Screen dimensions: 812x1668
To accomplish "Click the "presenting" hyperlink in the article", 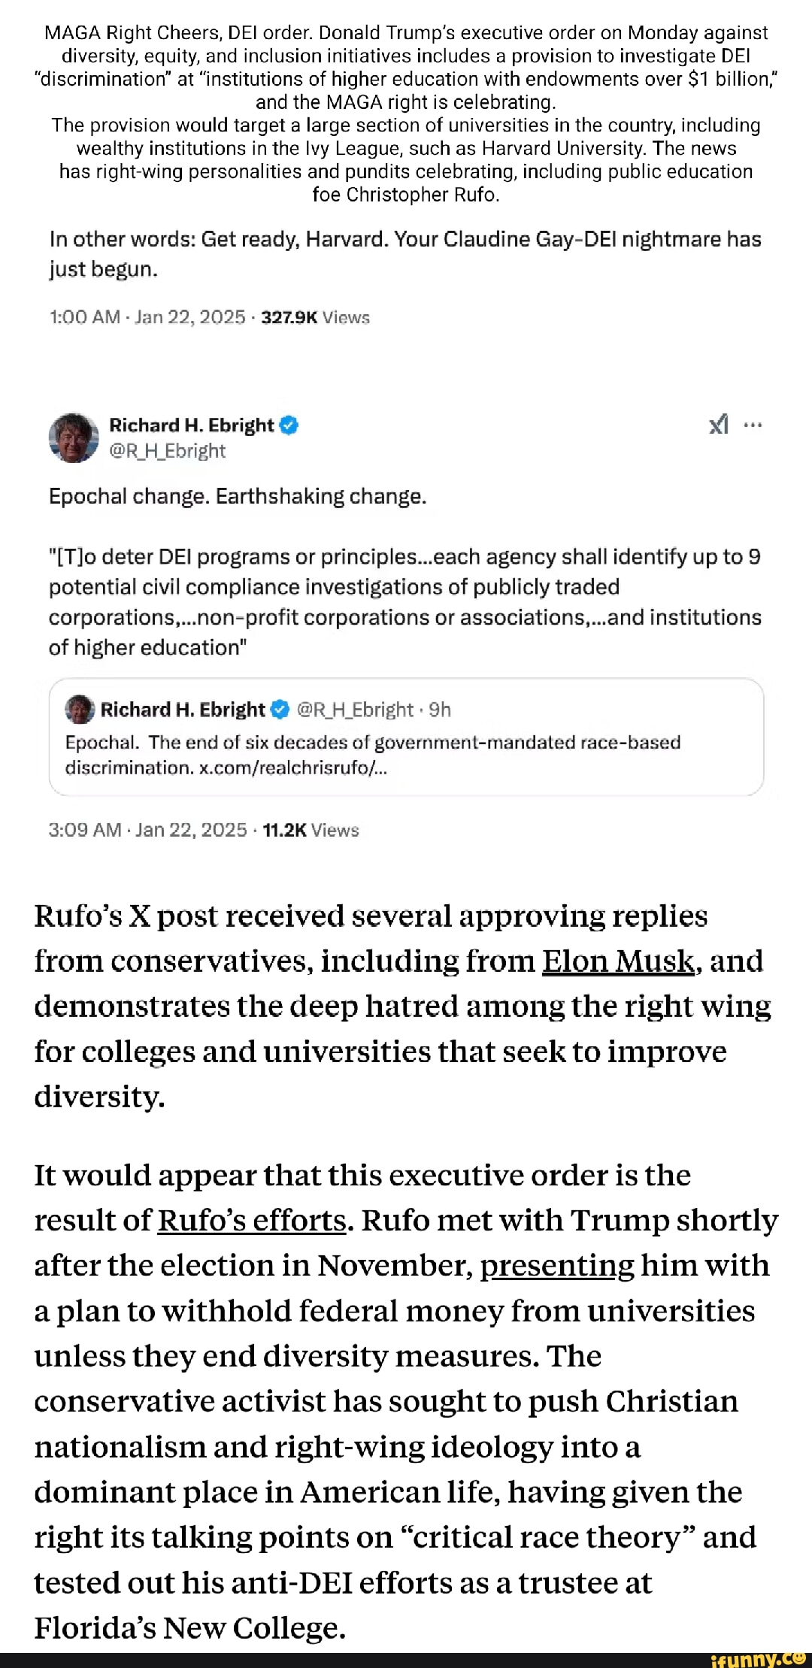I will pos(557,1266).
